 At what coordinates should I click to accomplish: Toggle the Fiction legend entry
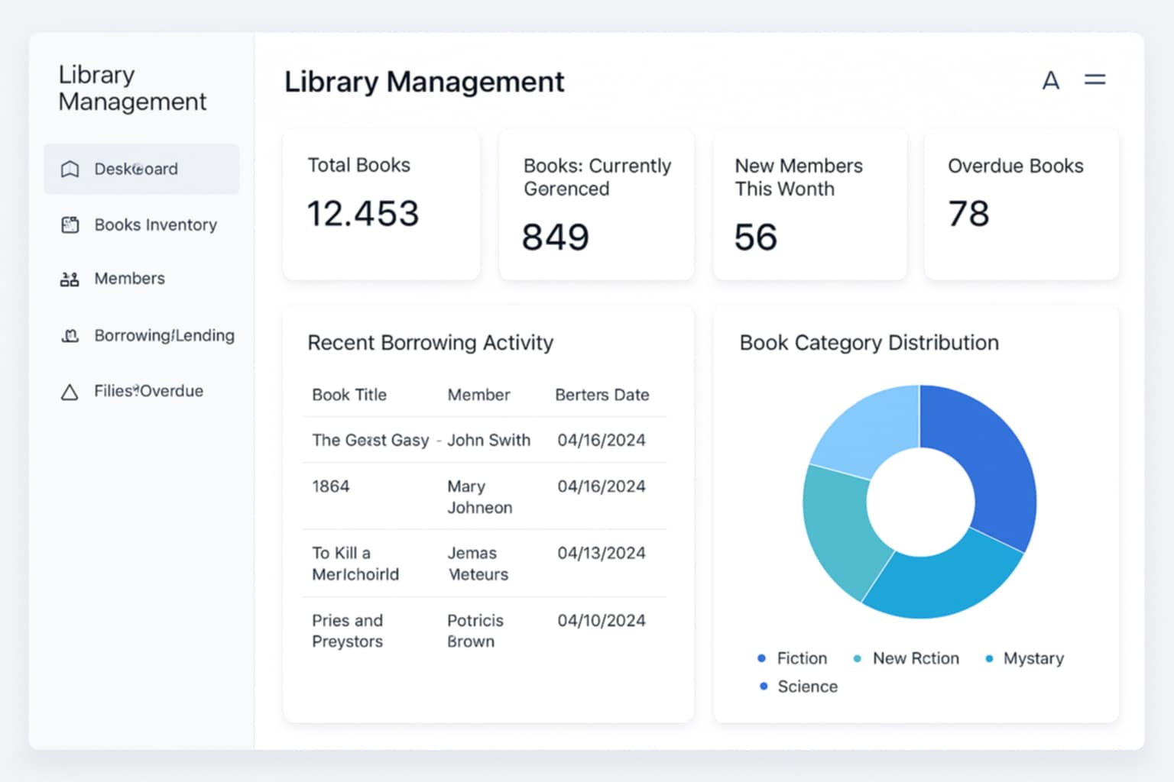tap(793, 658)
